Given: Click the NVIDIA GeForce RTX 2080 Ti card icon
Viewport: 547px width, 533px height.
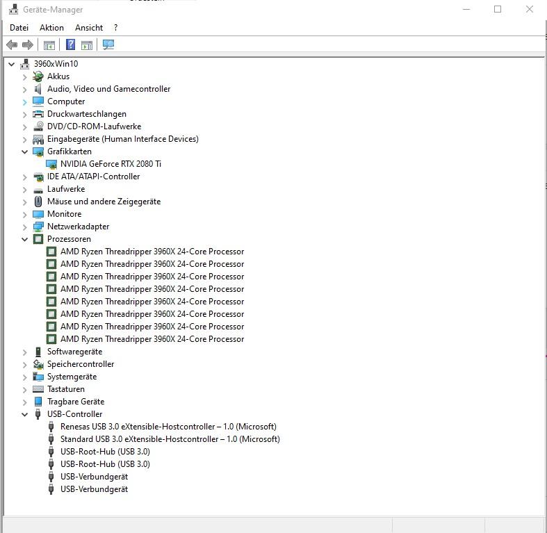Looking at the screenshot, I should click(51, 164).
